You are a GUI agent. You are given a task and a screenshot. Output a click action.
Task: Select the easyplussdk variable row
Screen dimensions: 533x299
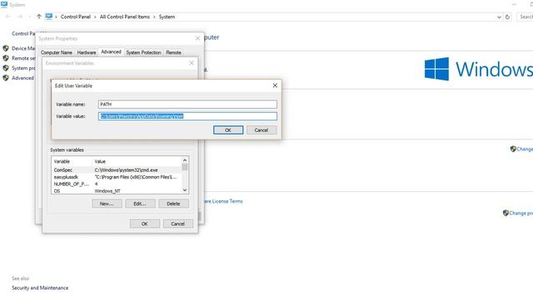click(x=117, y=177)
